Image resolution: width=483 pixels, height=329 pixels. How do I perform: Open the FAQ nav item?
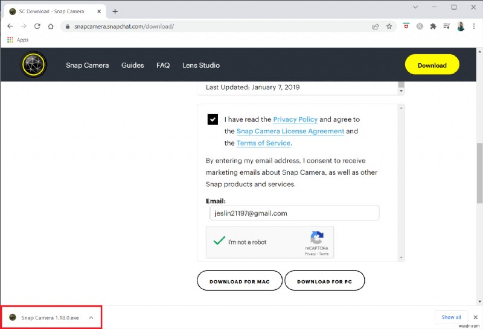pos(163,65)
